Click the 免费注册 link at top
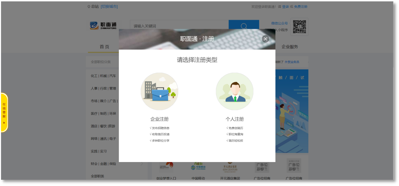This screenshot has width=399, height=186. tap(300, 7)
